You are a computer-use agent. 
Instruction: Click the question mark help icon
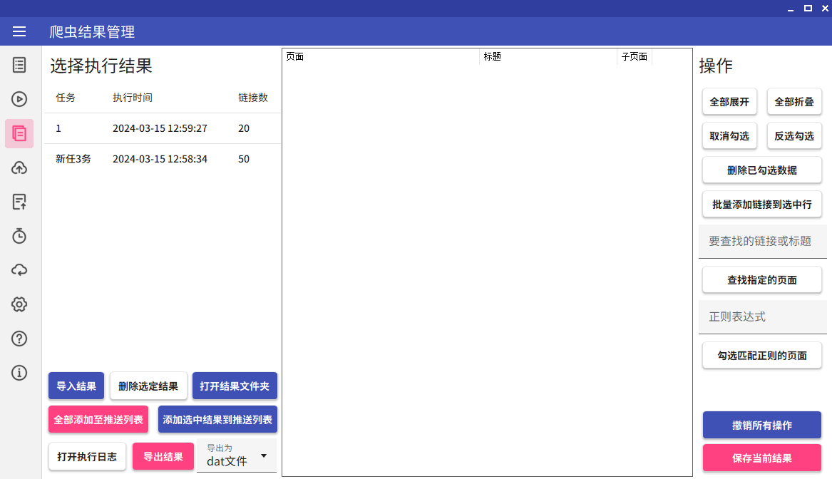(19, 339)
